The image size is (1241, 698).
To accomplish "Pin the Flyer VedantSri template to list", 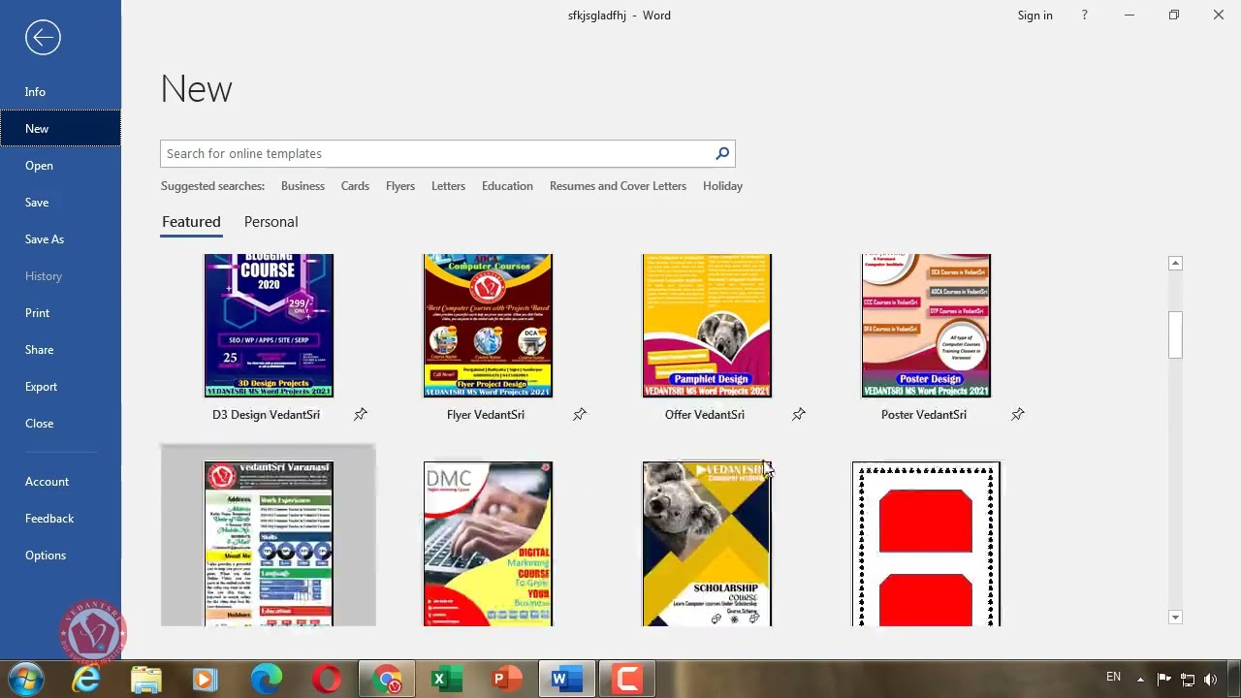I will (580, 415).
